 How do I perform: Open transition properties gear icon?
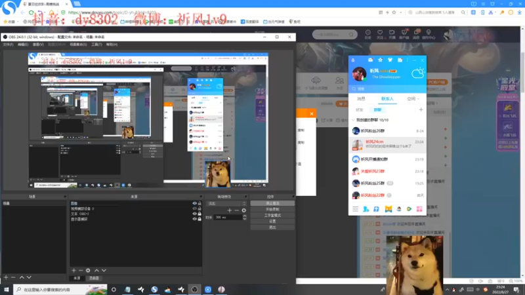[x=243, y=210]
